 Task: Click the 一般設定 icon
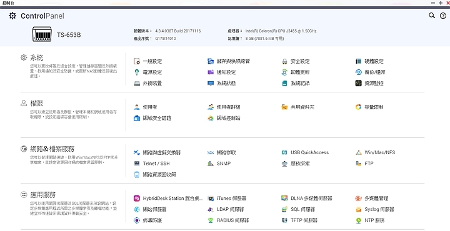137,61
